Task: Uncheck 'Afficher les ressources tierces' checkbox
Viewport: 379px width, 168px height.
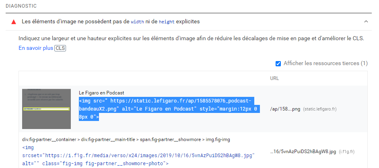Action: click(x=278, y=64)
